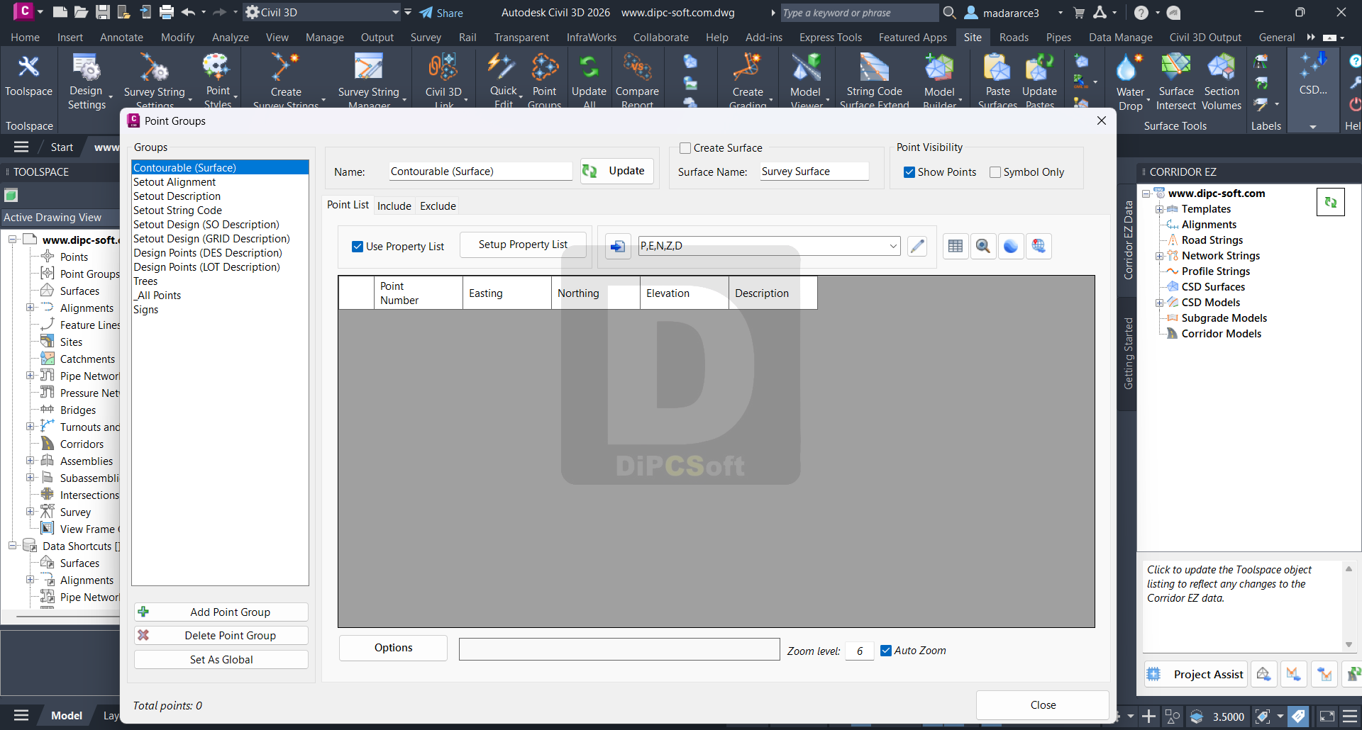Viewport: 1362px width, 730px height.
Task: Uncheck the Show Points checkbox
Action: [909, 172]
